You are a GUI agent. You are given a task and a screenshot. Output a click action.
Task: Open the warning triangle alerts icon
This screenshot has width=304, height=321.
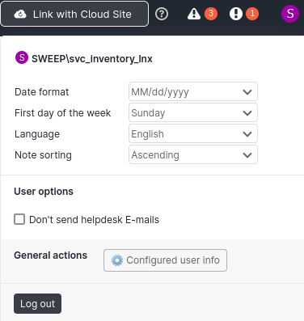[x=194, y=14]
